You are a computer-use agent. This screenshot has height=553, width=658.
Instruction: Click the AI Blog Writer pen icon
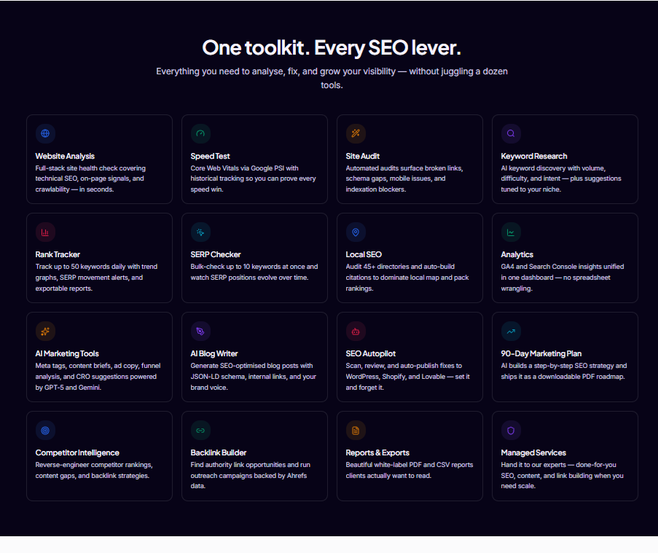tap(200, 332)
